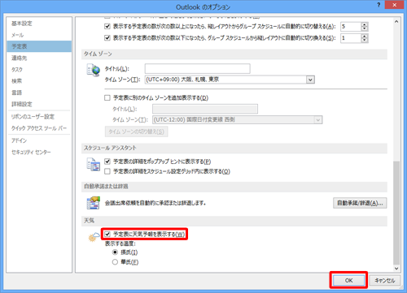Open 連絡先 contacts settings category
This screenshot has width=407, height=293.
pos(39,58)
